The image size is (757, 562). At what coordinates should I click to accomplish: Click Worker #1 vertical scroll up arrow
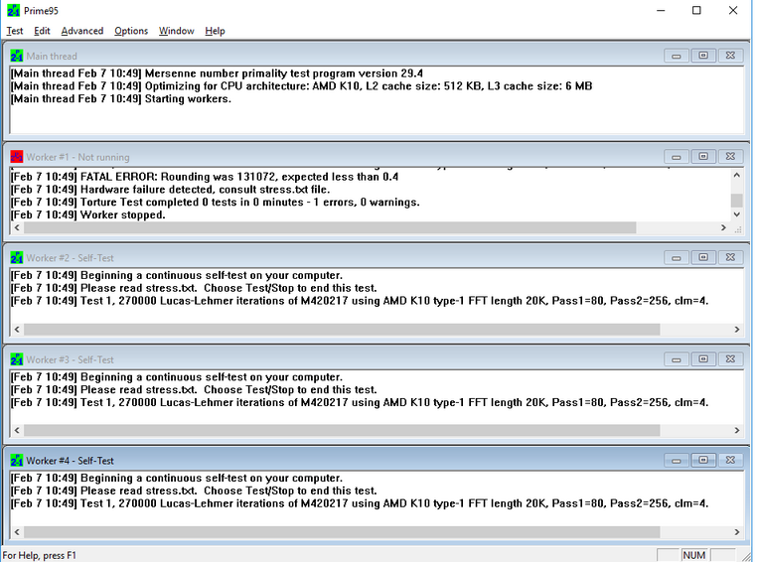tap(737, 175)
